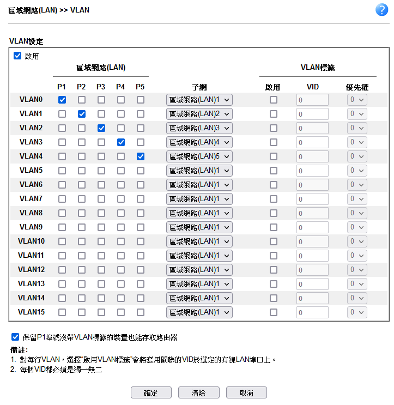Expand the VLAN4 subnet dropdown

(199, 156)
